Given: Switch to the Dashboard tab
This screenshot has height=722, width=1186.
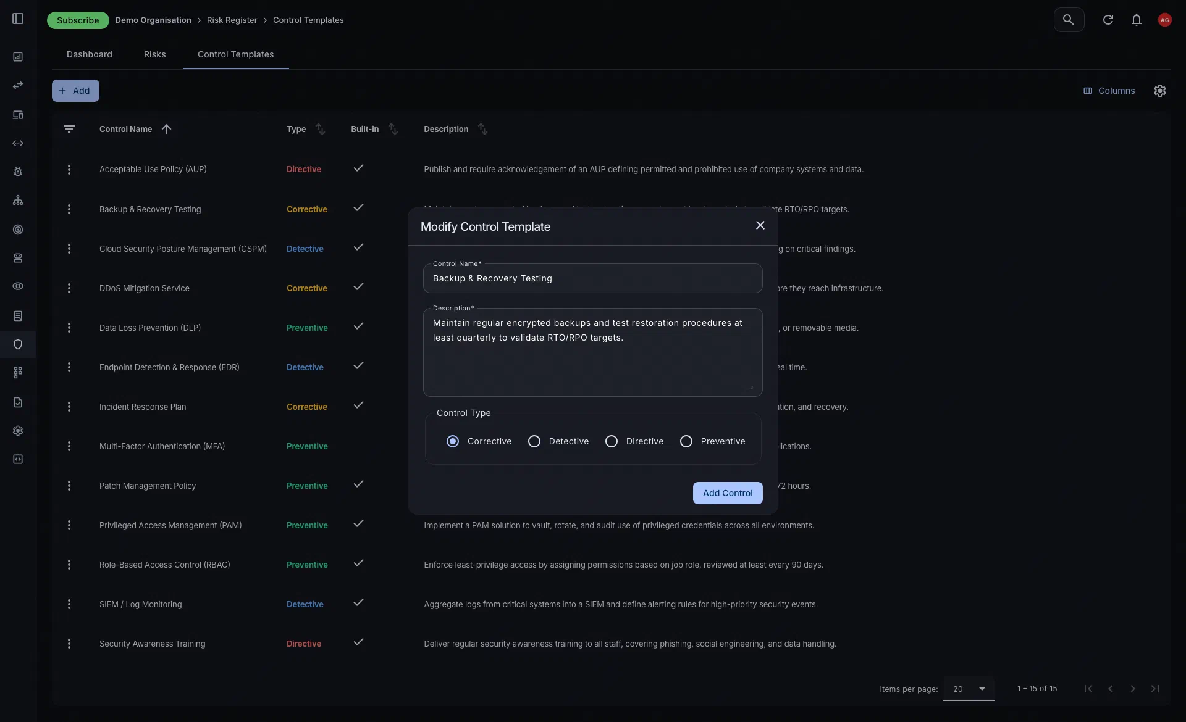Looking at the screenshot, I should [90, 54].
